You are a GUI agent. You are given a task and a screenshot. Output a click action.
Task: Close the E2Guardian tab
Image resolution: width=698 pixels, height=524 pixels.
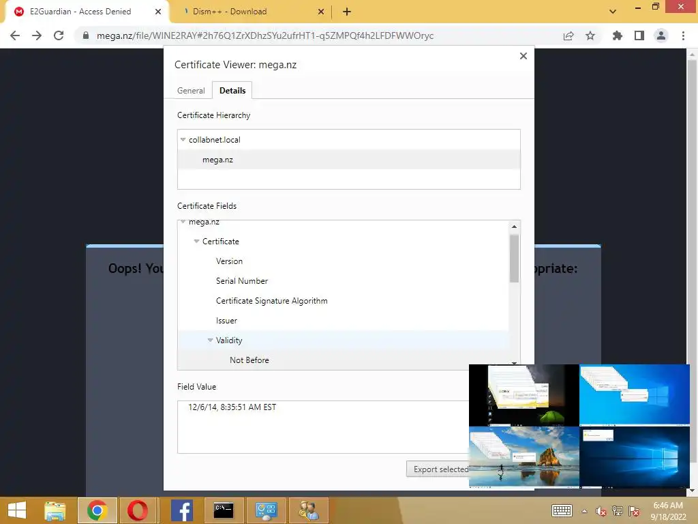pyautogui.click(x=158, y=12)
